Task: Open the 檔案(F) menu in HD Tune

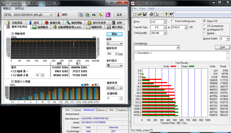Action: coord(7,9)
